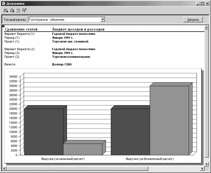Image resolution: width=211 pixels, height=173 pixels.
Task: Open the Тип диаграммы dropdown arrow
Action: click(x=103, y=20)
